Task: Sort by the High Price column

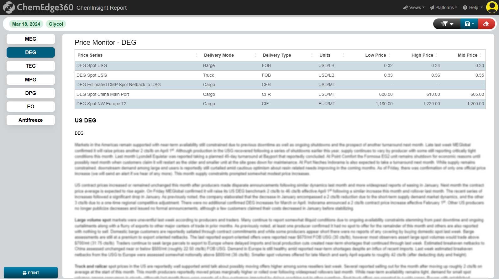Action: (418, 55)
